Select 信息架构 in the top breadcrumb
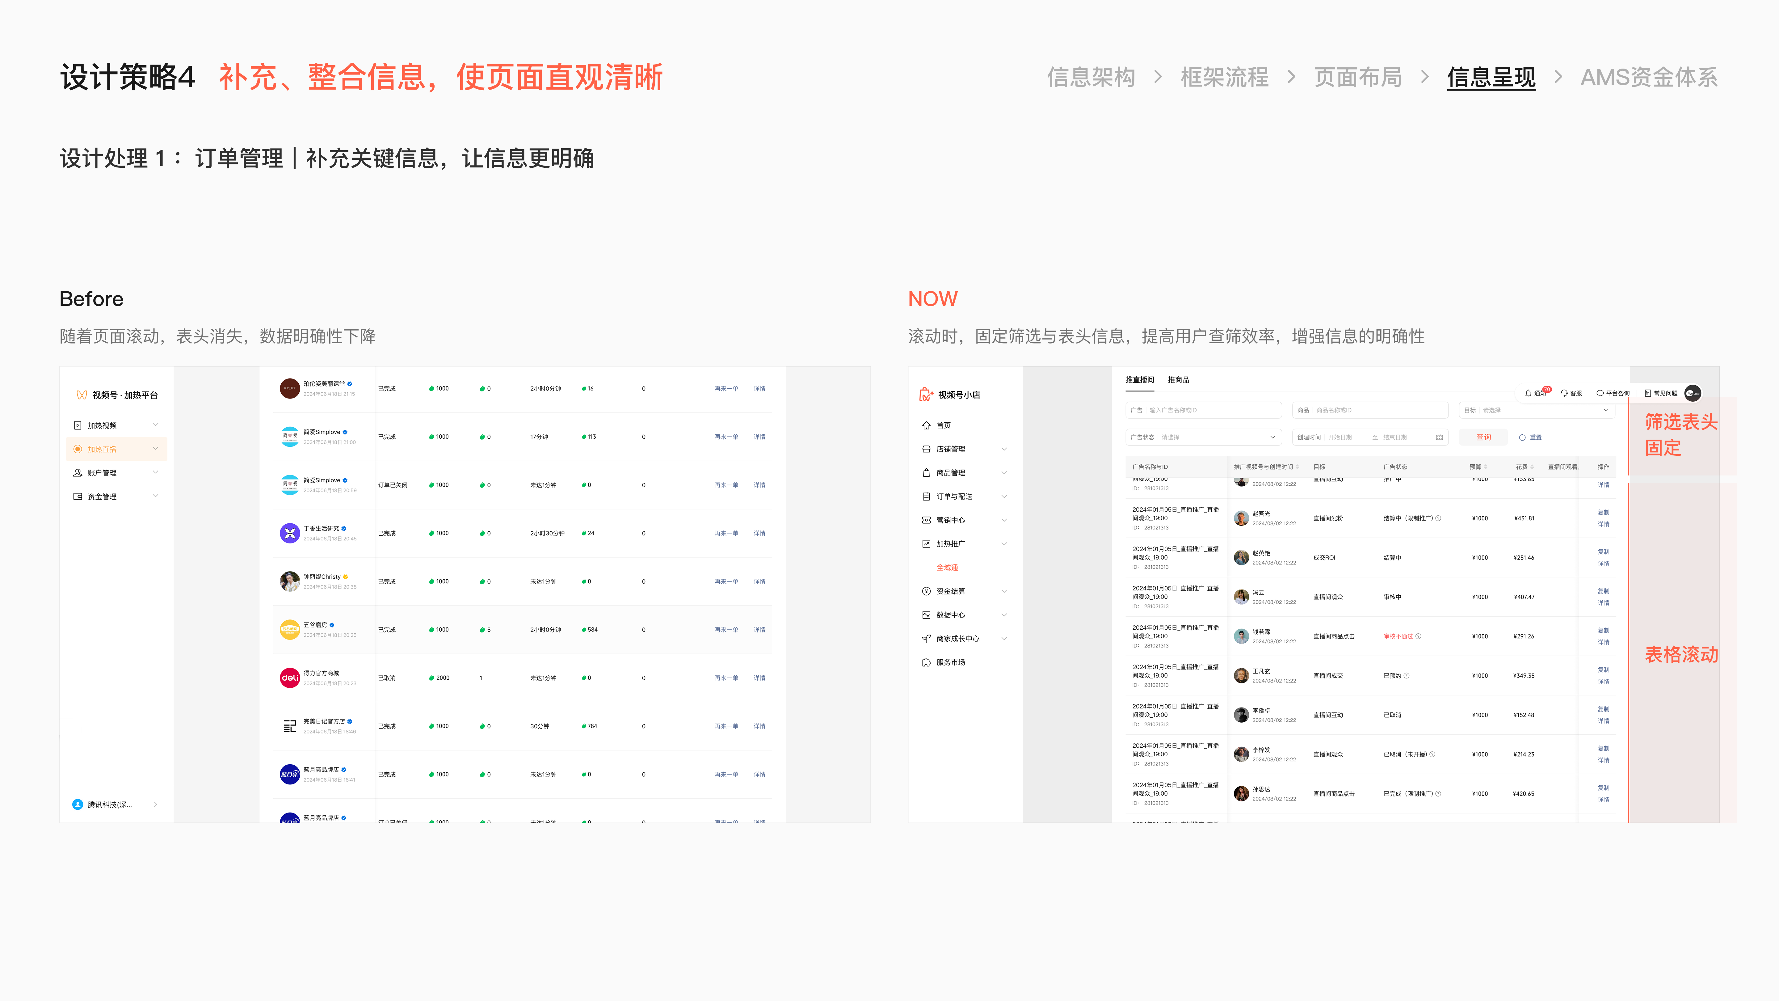The height and width of the screenshot is (1001, 1779). [x=1091, y=77]
